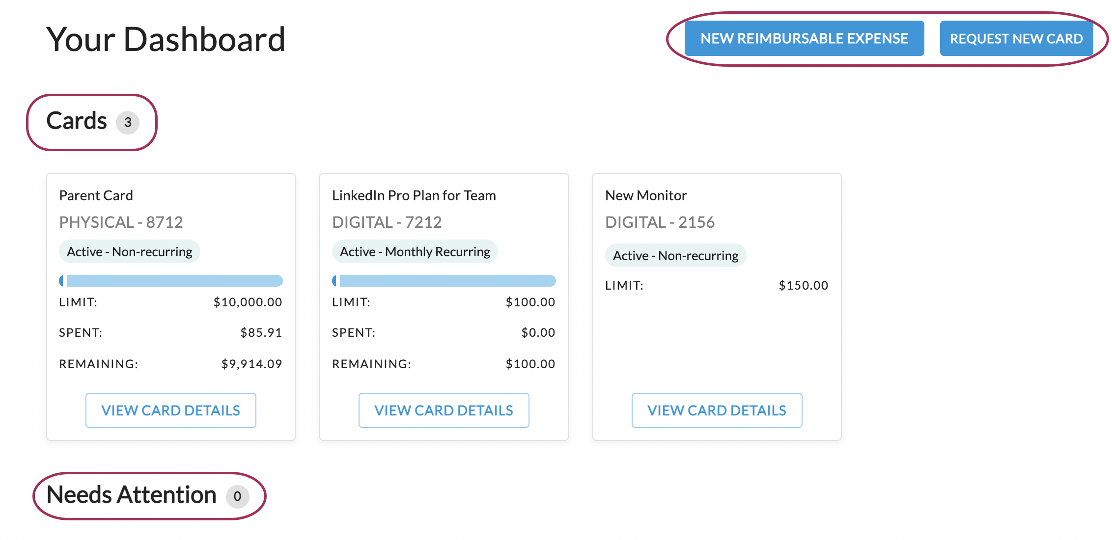
Task: Click the Needs Attention count badge showing 0
Action: click(x=237, y=496)
